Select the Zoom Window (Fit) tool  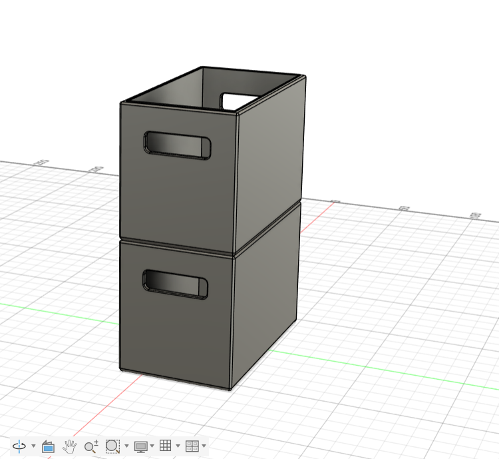112,446
